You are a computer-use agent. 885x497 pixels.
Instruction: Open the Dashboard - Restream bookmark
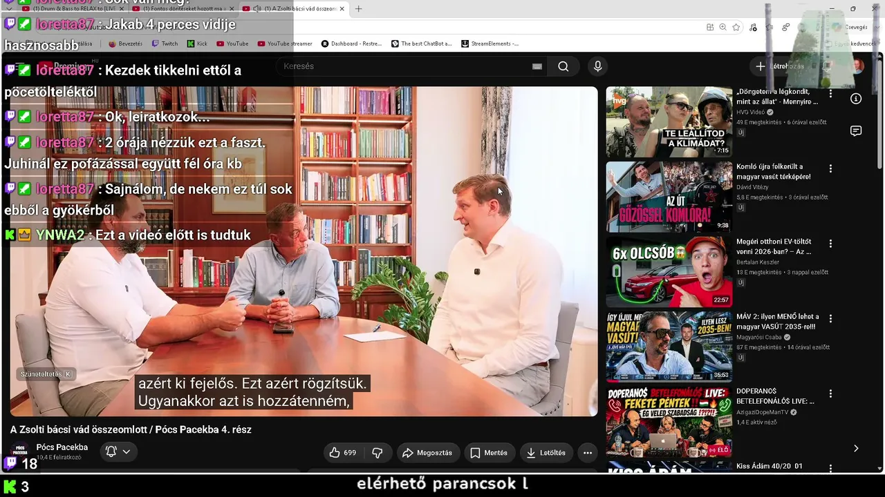point(351,43)
